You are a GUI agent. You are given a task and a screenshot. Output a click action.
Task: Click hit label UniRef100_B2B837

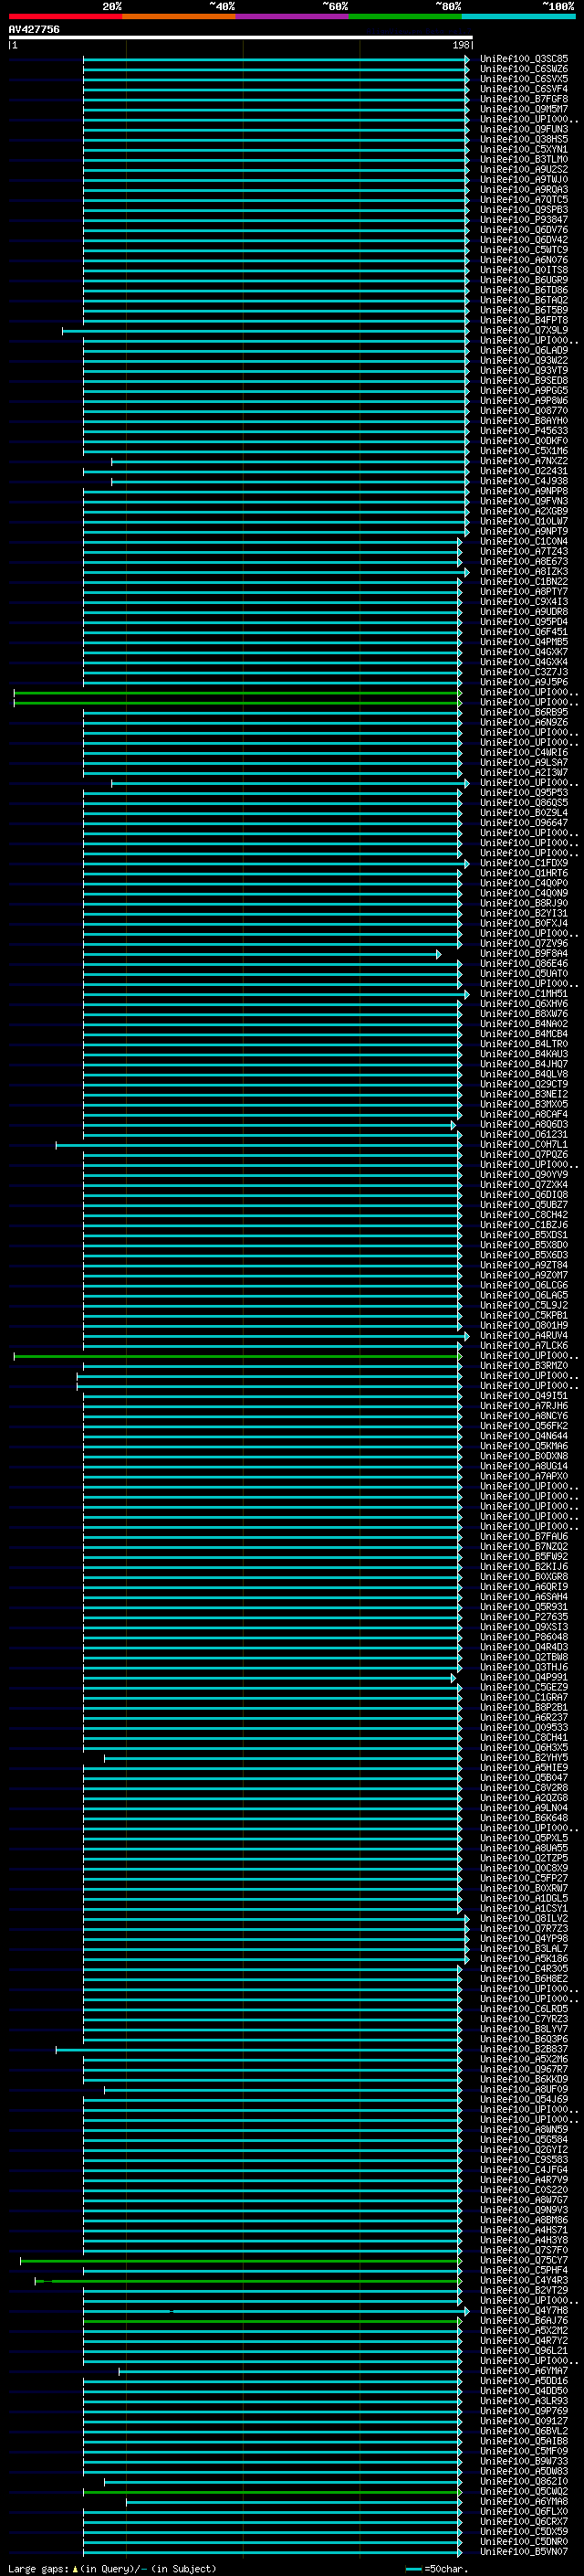524,2049
